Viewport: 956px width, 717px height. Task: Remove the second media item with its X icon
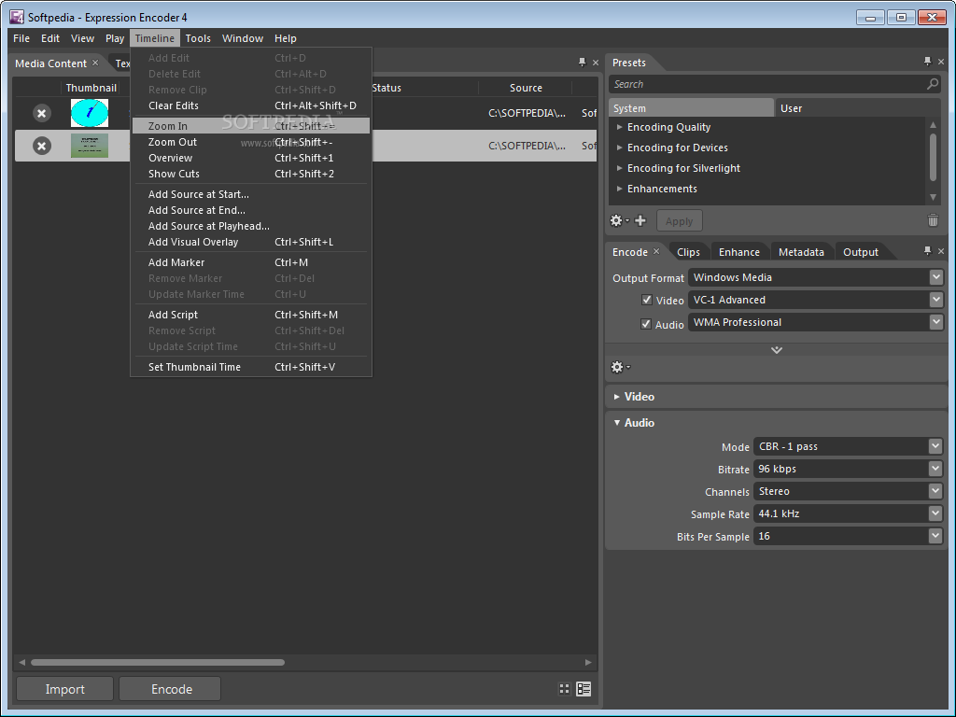(x=41, y=146)
